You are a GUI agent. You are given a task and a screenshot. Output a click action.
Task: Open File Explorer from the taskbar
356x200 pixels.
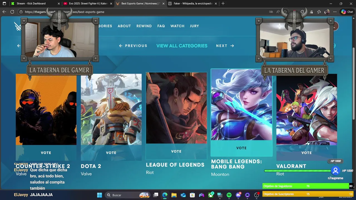click(x=174, y=195)
